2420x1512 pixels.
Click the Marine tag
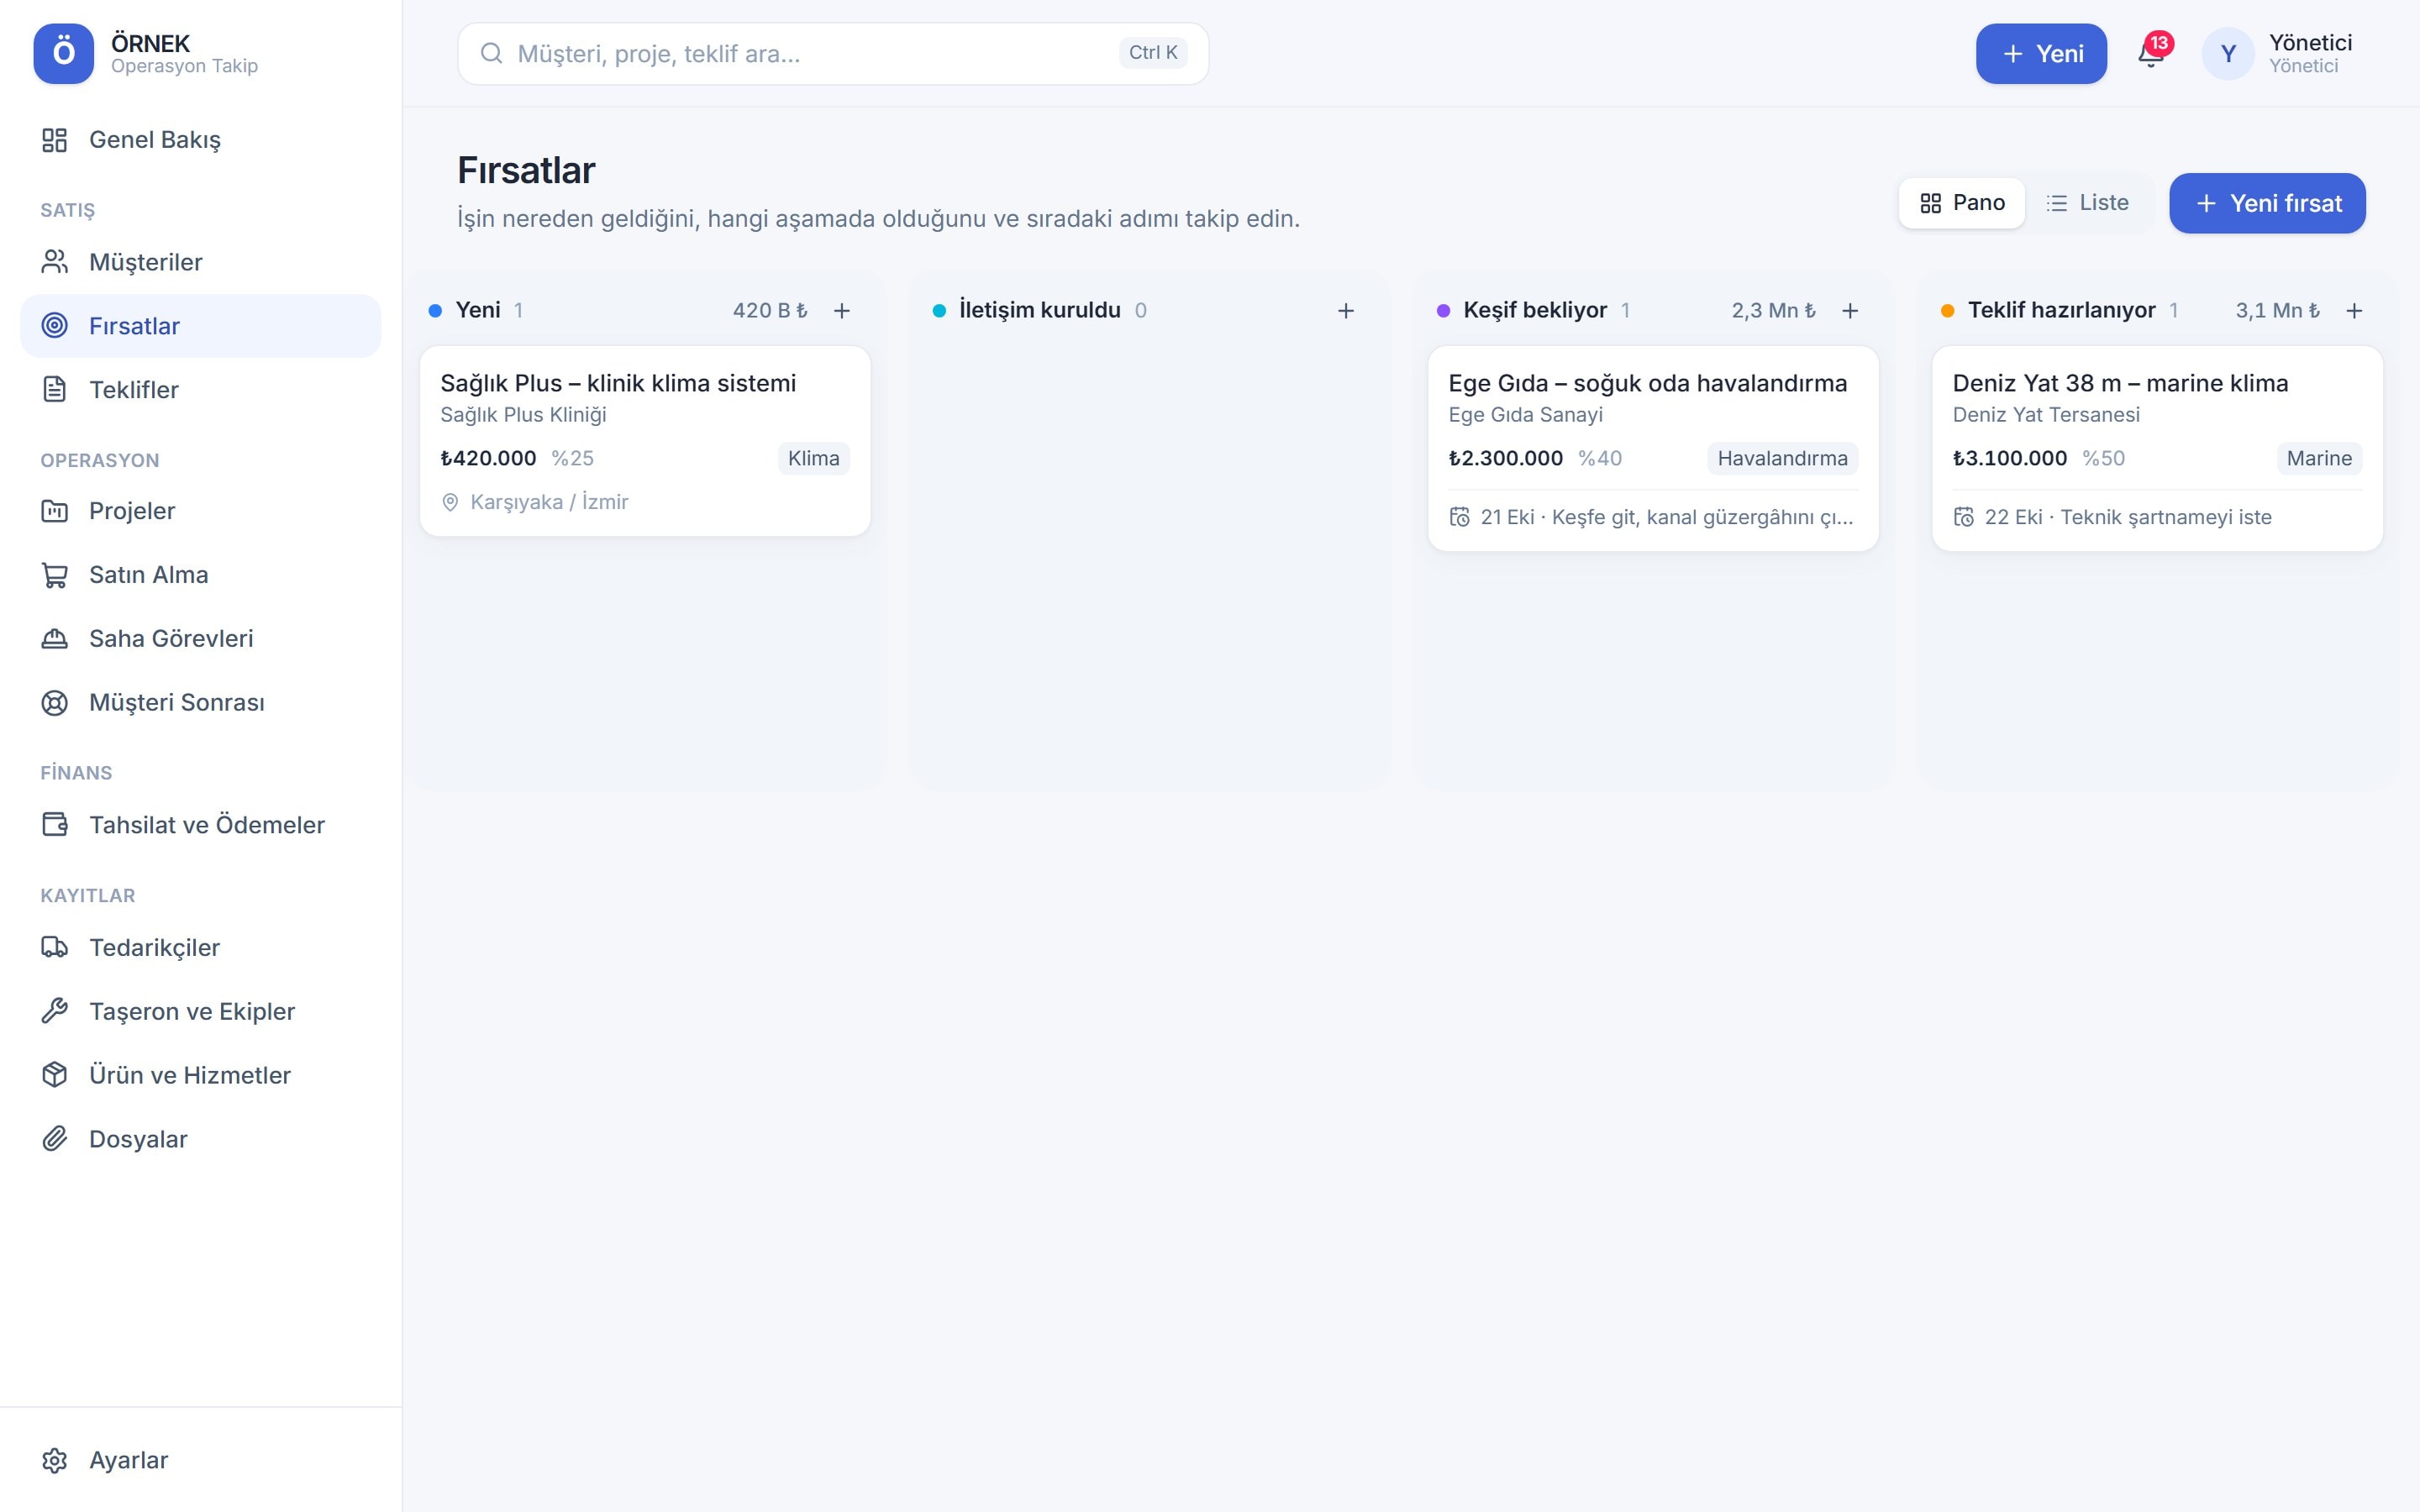pyautogui.click(x=2319, y=458)
